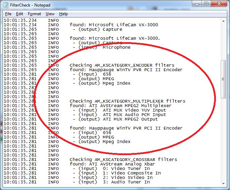
Task: Click 'Checking AM_KSCATEGORY_CROSSBAR filters' line
Action: click(x=123, y=160)
